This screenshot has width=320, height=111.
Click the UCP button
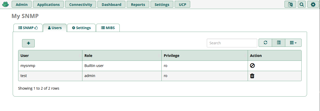coord(182,4)
